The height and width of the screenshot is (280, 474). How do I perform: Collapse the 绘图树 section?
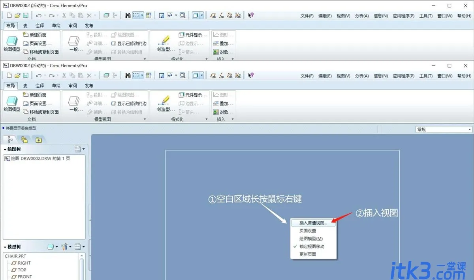tap(5, 149)
